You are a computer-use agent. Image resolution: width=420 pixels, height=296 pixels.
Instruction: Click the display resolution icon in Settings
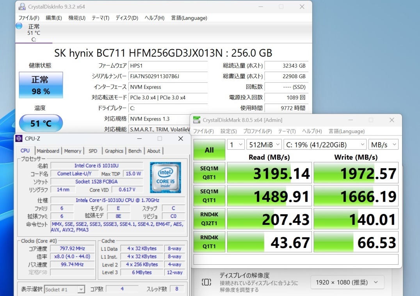click(206, 282)
